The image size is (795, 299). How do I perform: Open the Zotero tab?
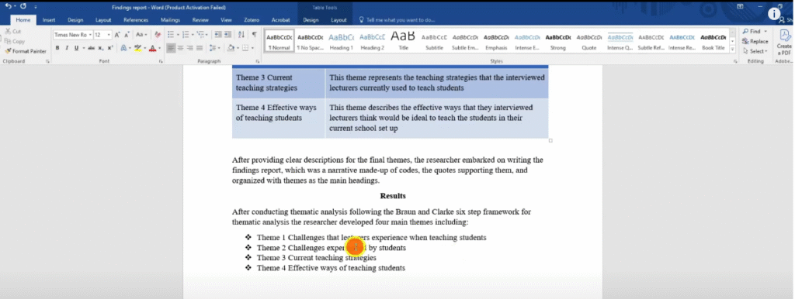252,20
